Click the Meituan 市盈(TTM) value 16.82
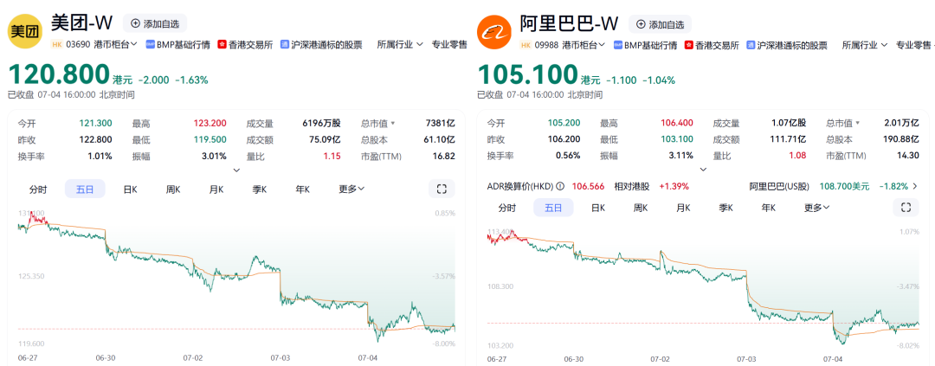The image size is (935, 366). (444, 156)
